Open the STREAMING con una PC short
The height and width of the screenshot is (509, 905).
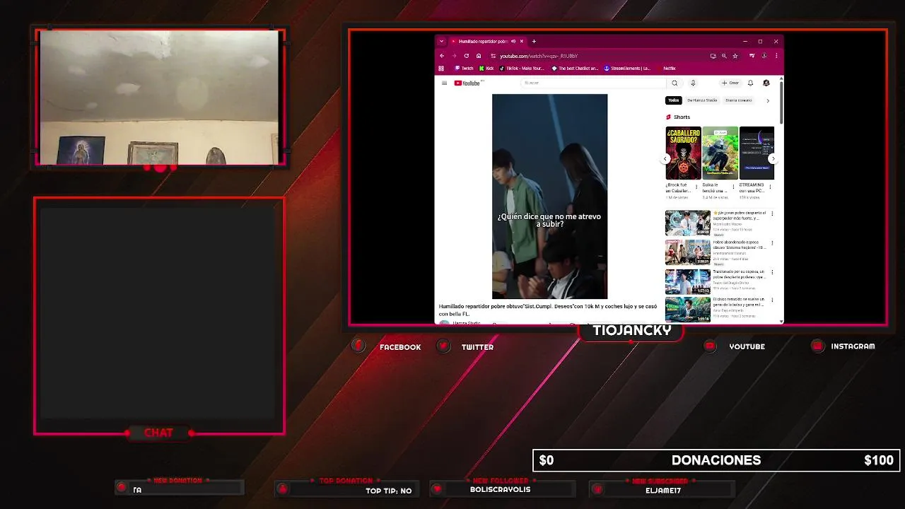tap(757, 153)
